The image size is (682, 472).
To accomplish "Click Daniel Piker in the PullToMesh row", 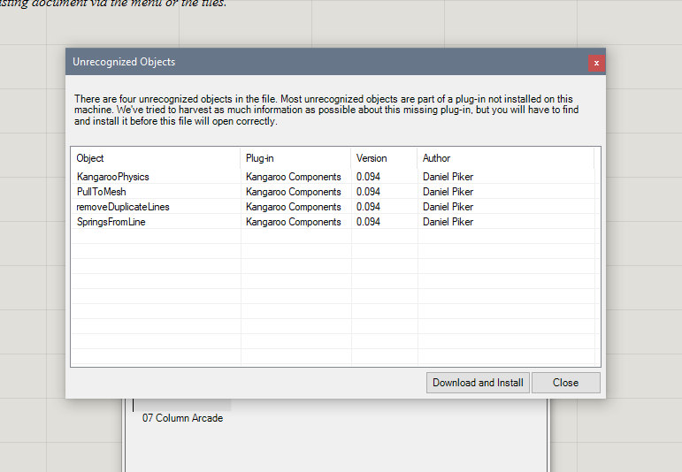I will click(448, 192).
